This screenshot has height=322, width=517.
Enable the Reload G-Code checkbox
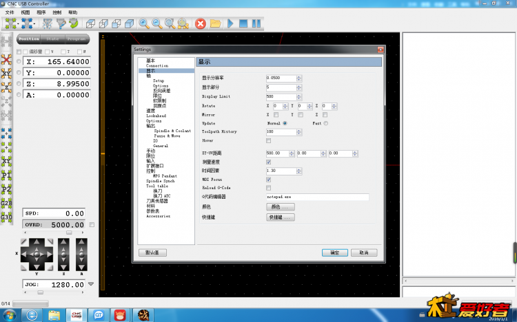point(268,188)
